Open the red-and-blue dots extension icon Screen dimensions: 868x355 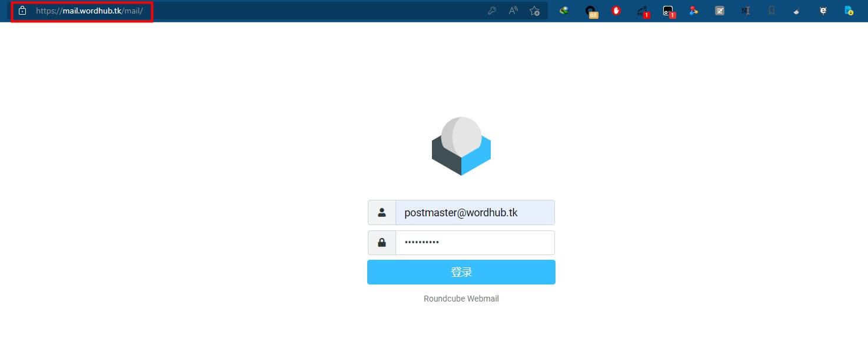tap(694, 11)
